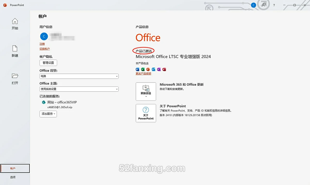Click the 关于 PowerPoint button
Image resolution: width=310 pixels, height=185 pixels.
146,113
